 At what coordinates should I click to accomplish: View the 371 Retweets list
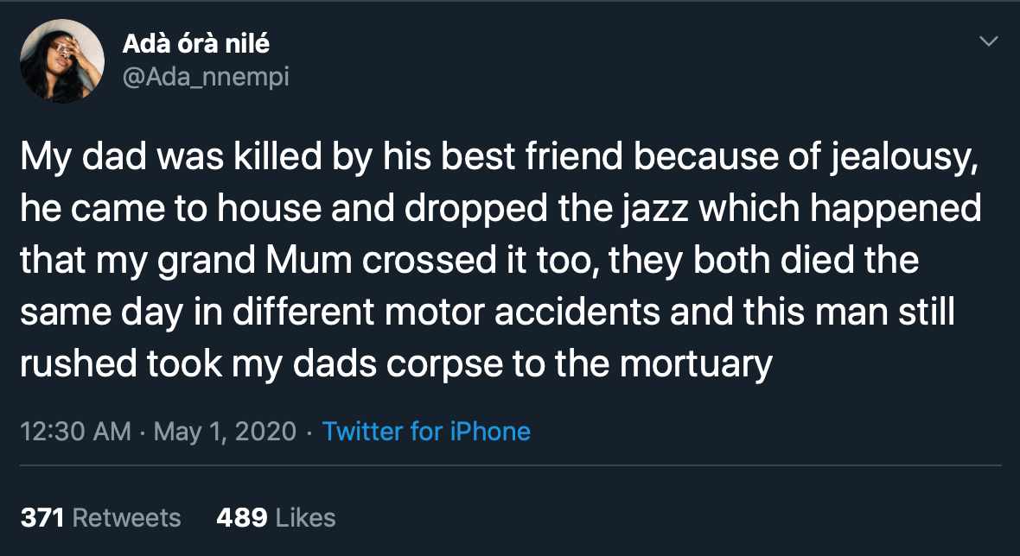[100, 517]
